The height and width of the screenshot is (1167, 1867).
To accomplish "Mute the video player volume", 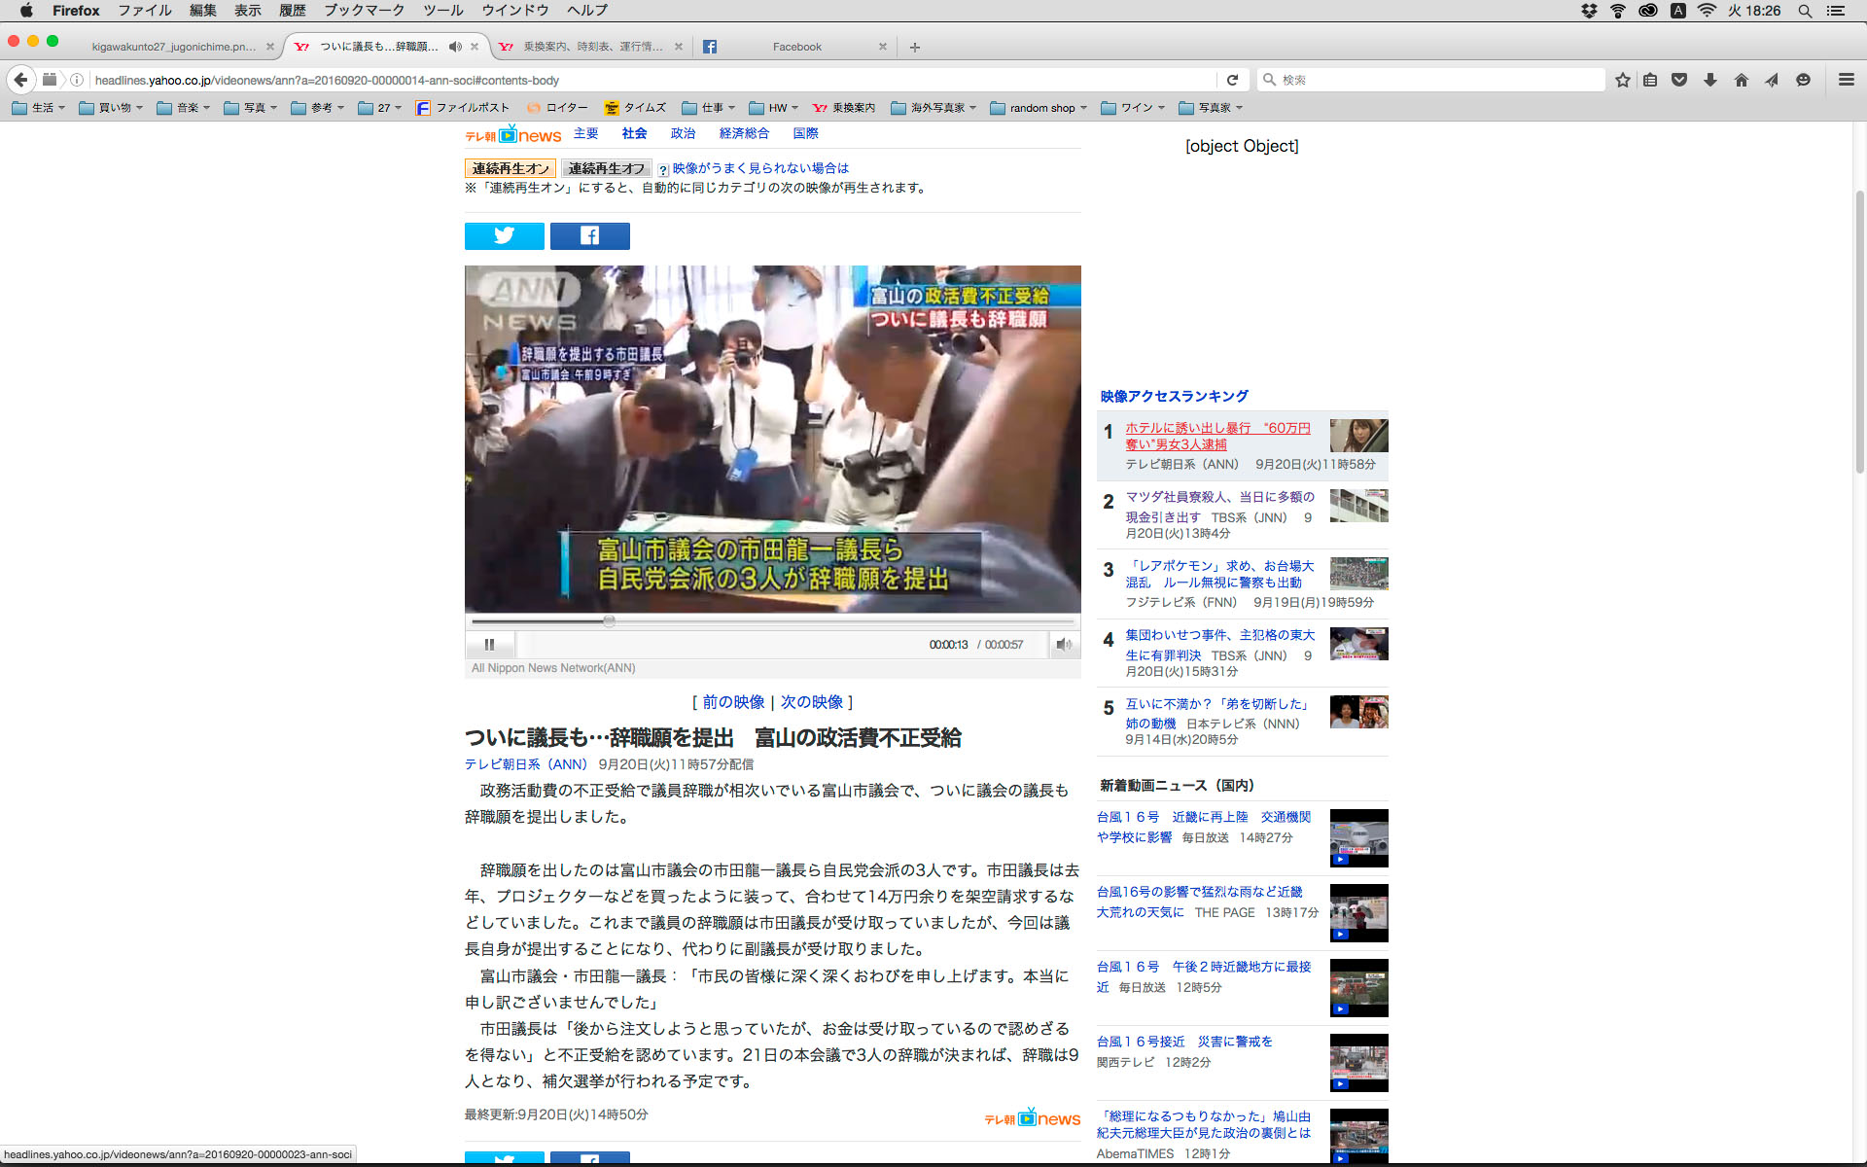I will 1064,645.
